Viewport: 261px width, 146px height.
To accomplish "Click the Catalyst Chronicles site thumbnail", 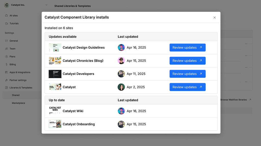I will tap(55, 61).
